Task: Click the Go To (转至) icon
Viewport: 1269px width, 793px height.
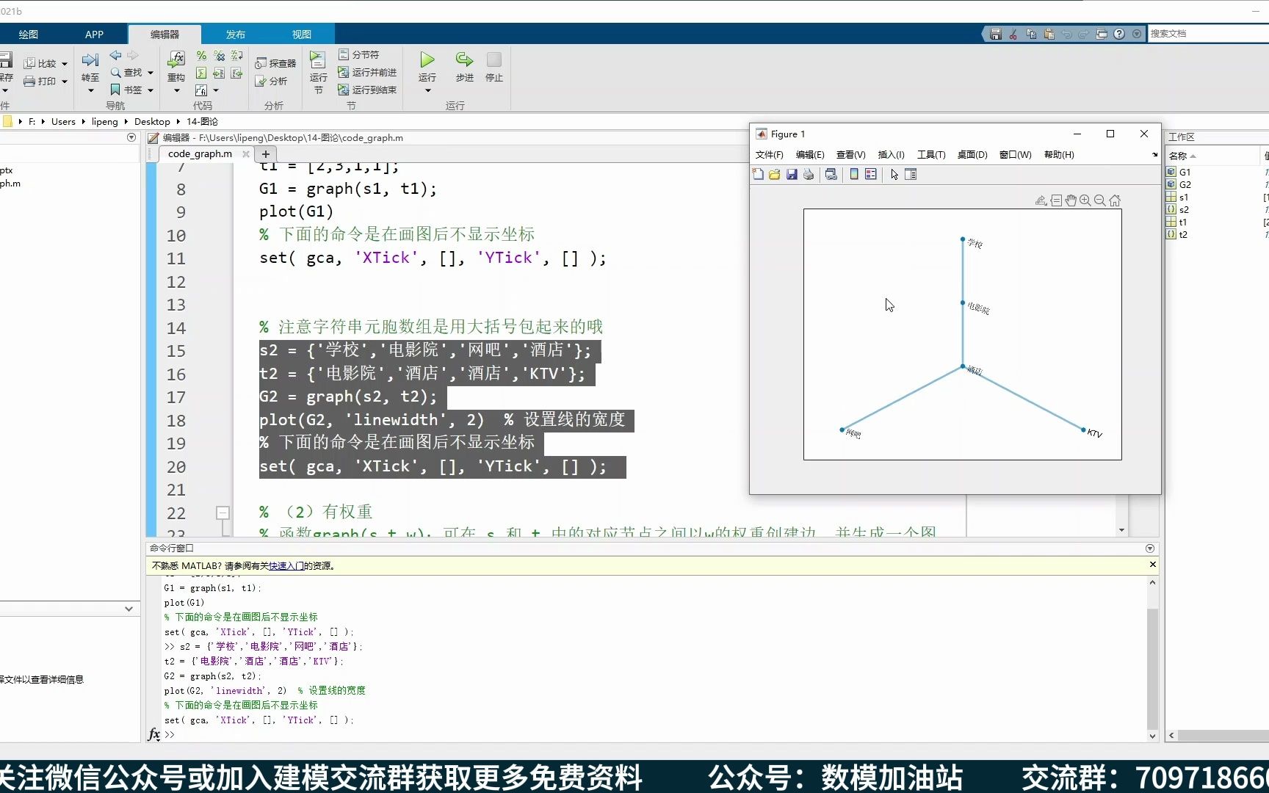Action: point(90,60)
